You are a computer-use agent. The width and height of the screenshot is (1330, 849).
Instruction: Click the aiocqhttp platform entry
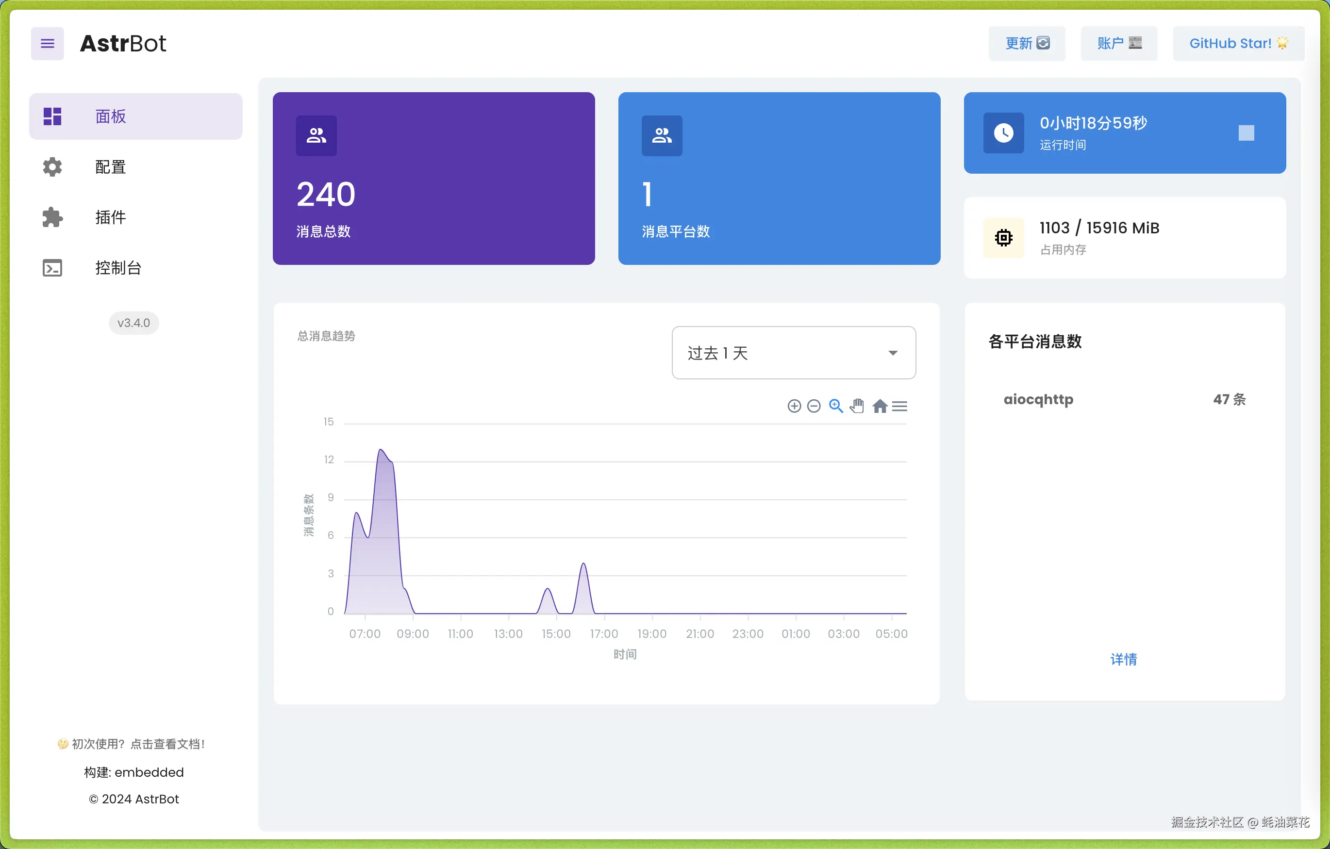(x=1038, y=400)
